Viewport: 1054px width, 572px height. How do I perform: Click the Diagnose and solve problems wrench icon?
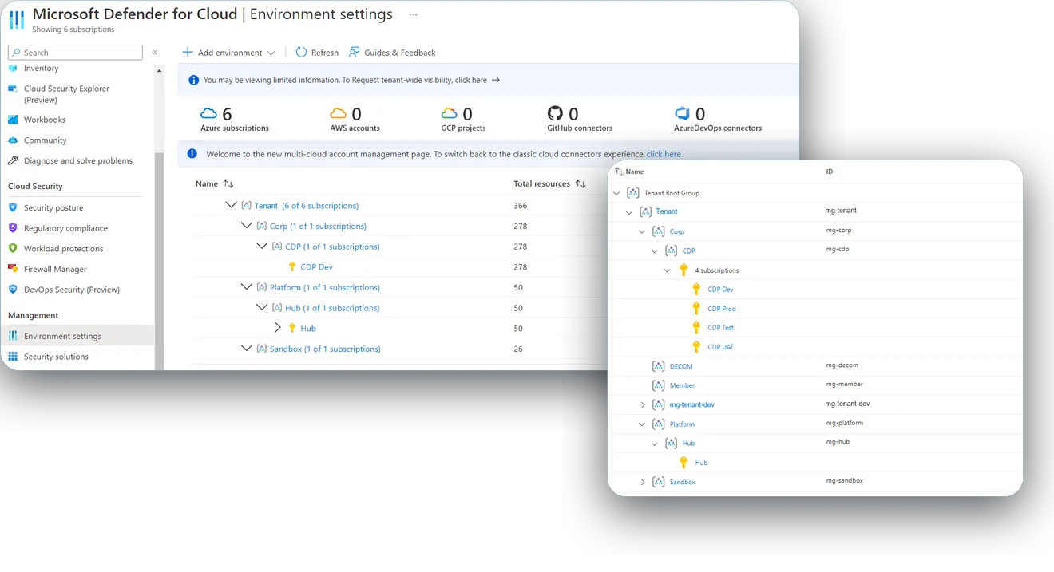click(x=13, y=160)
